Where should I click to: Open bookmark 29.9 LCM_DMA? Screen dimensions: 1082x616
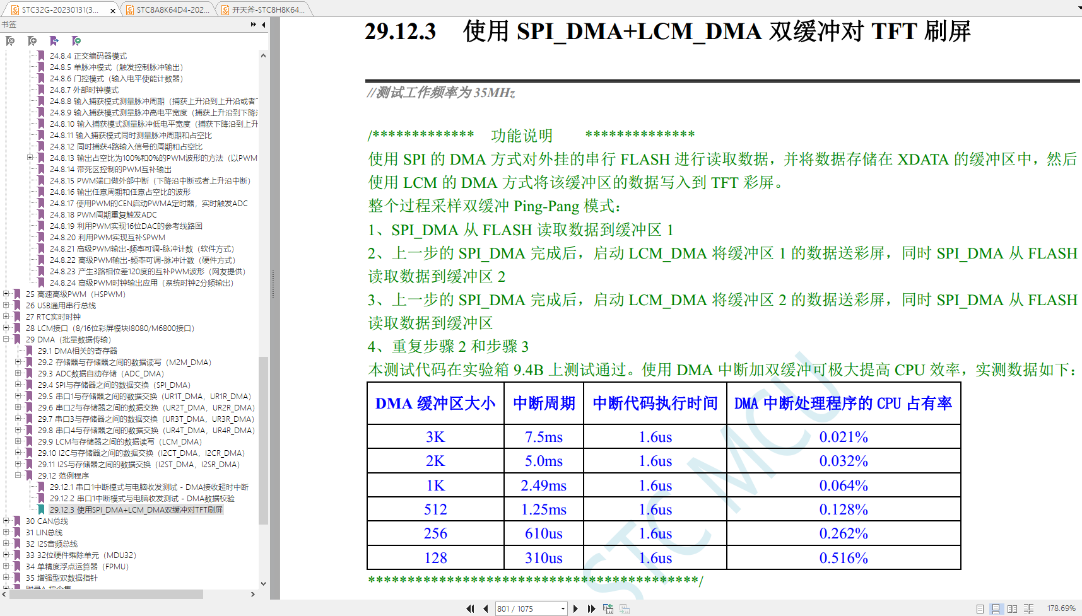coord(119,442)
